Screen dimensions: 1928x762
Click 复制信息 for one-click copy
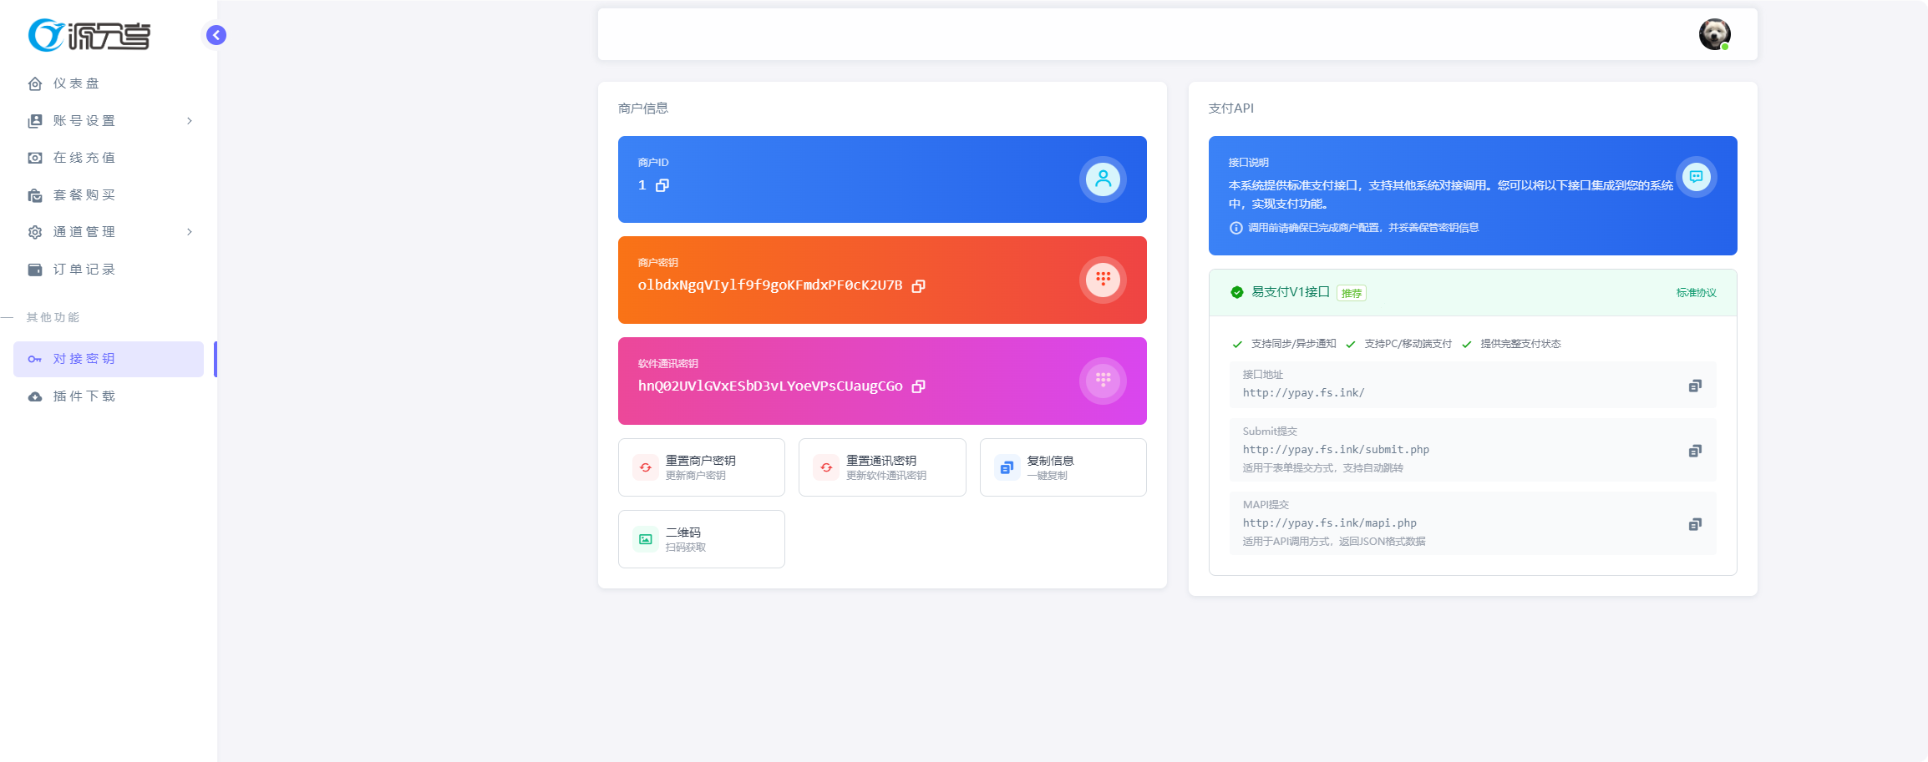[1062, 467]
